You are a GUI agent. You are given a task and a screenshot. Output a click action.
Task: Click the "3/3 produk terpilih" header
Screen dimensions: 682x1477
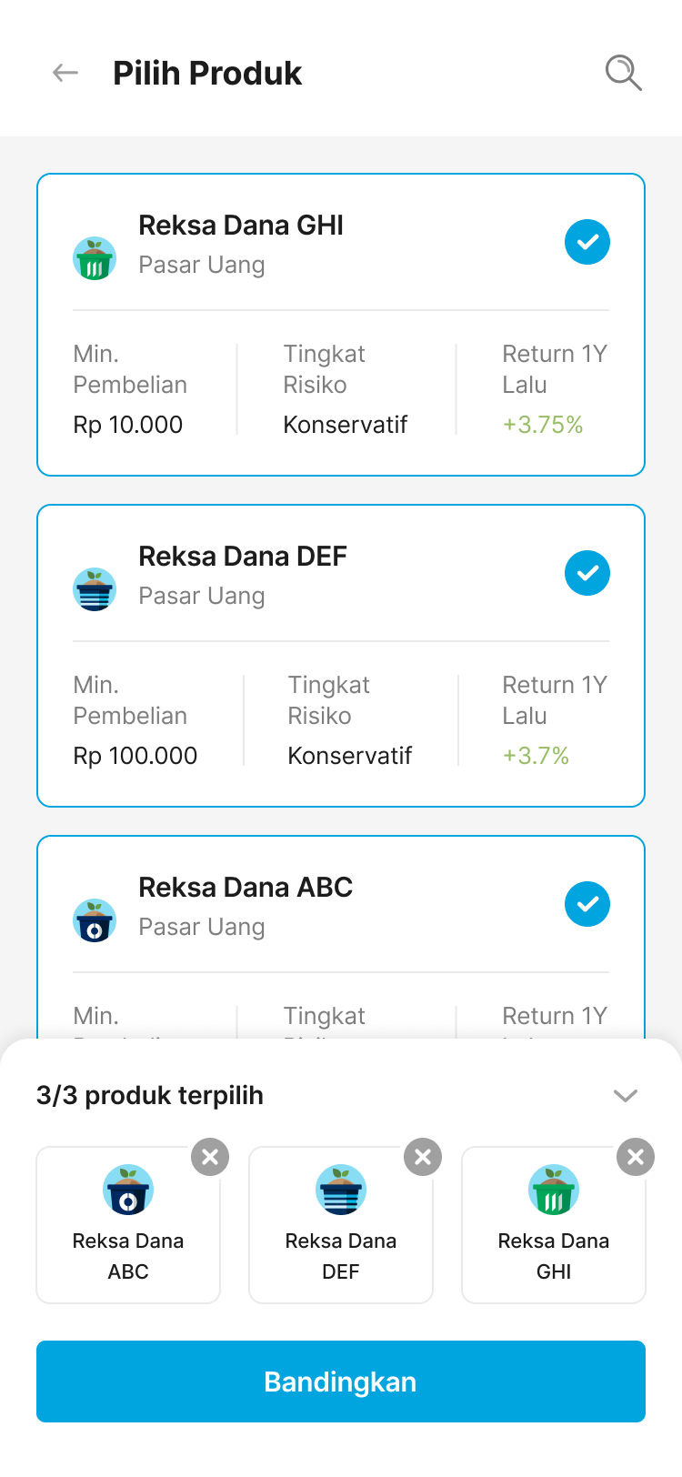tap(150, 1096)
